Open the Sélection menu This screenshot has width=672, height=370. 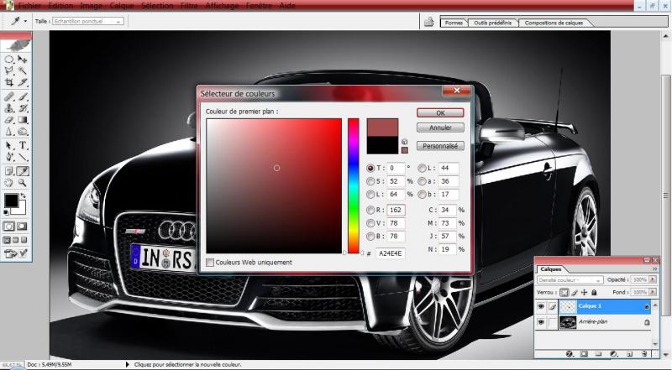click(157, 6)
